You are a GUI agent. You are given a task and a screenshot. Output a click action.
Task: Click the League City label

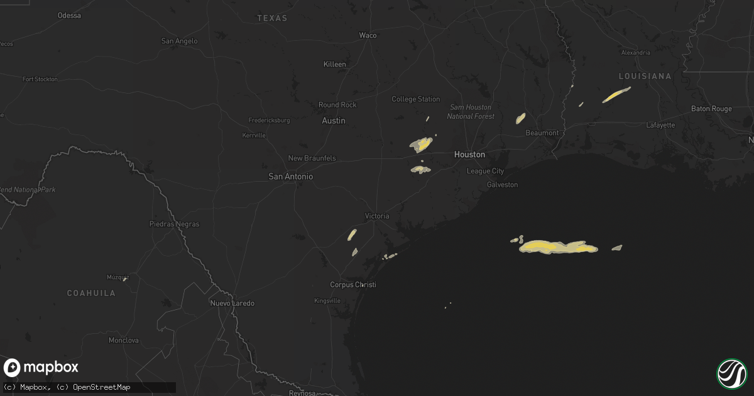point(485,171)
